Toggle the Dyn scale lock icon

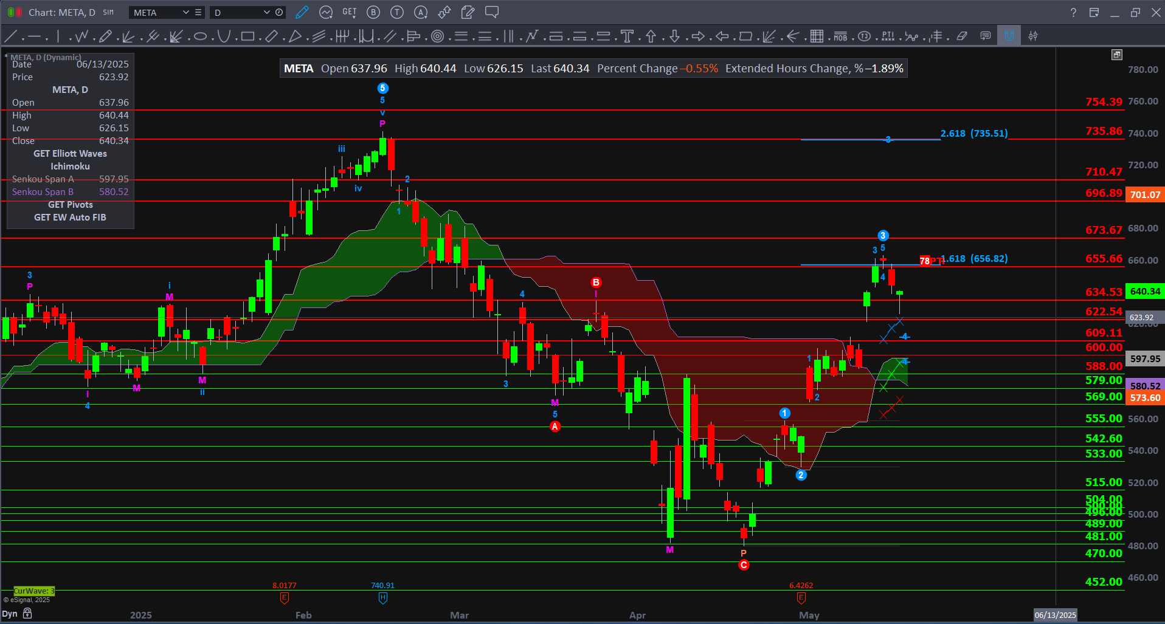pos(27,613)
